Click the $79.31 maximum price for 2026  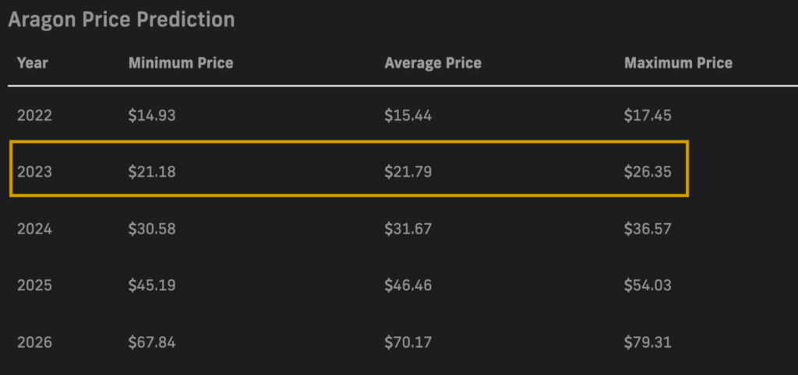648,342
